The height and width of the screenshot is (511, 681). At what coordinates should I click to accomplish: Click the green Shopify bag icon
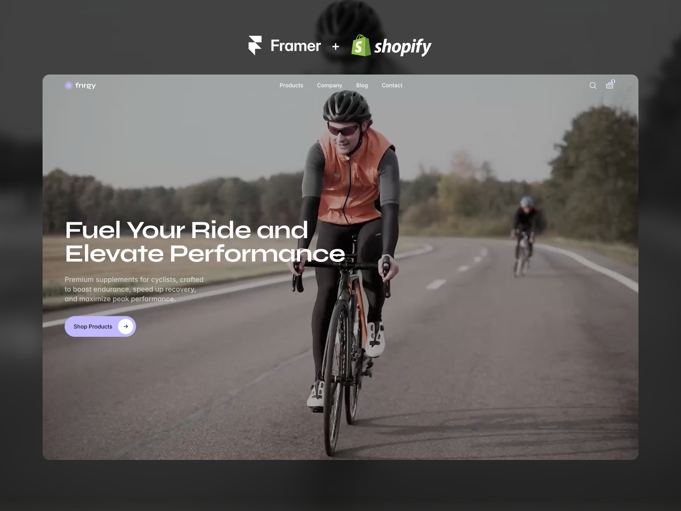361,46
